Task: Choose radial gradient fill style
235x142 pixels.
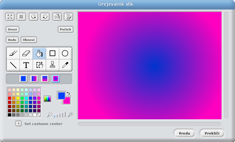Action: click(55, 79)
